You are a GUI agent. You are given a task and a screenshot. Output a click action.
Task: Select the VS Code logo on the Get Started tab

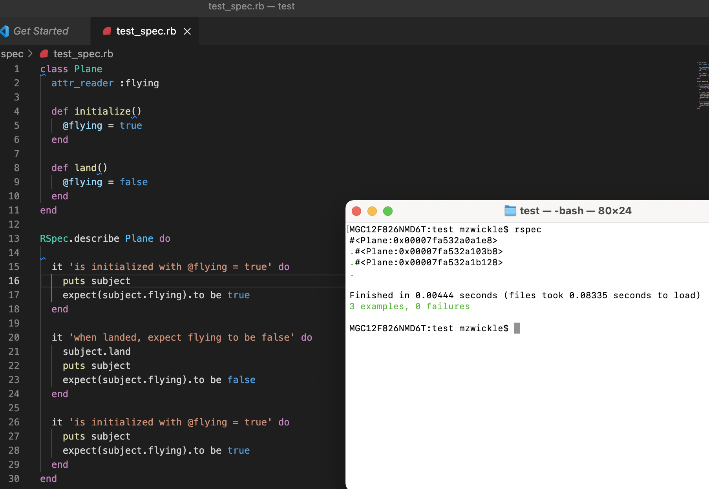tap(5, 31)
